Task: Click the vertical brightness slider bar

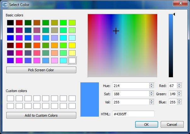Action: 171,45
